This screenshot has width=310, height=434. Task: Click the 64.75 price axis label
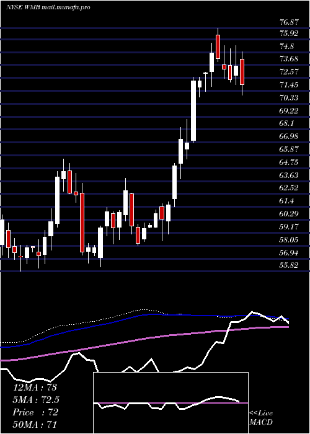tap(290, 162)
